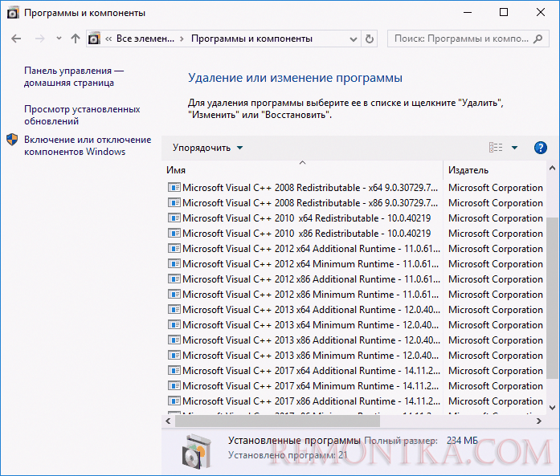Refresh the Programs and Components list
Image resolution: width=560 pixels, height=476 pixels.
370,39
